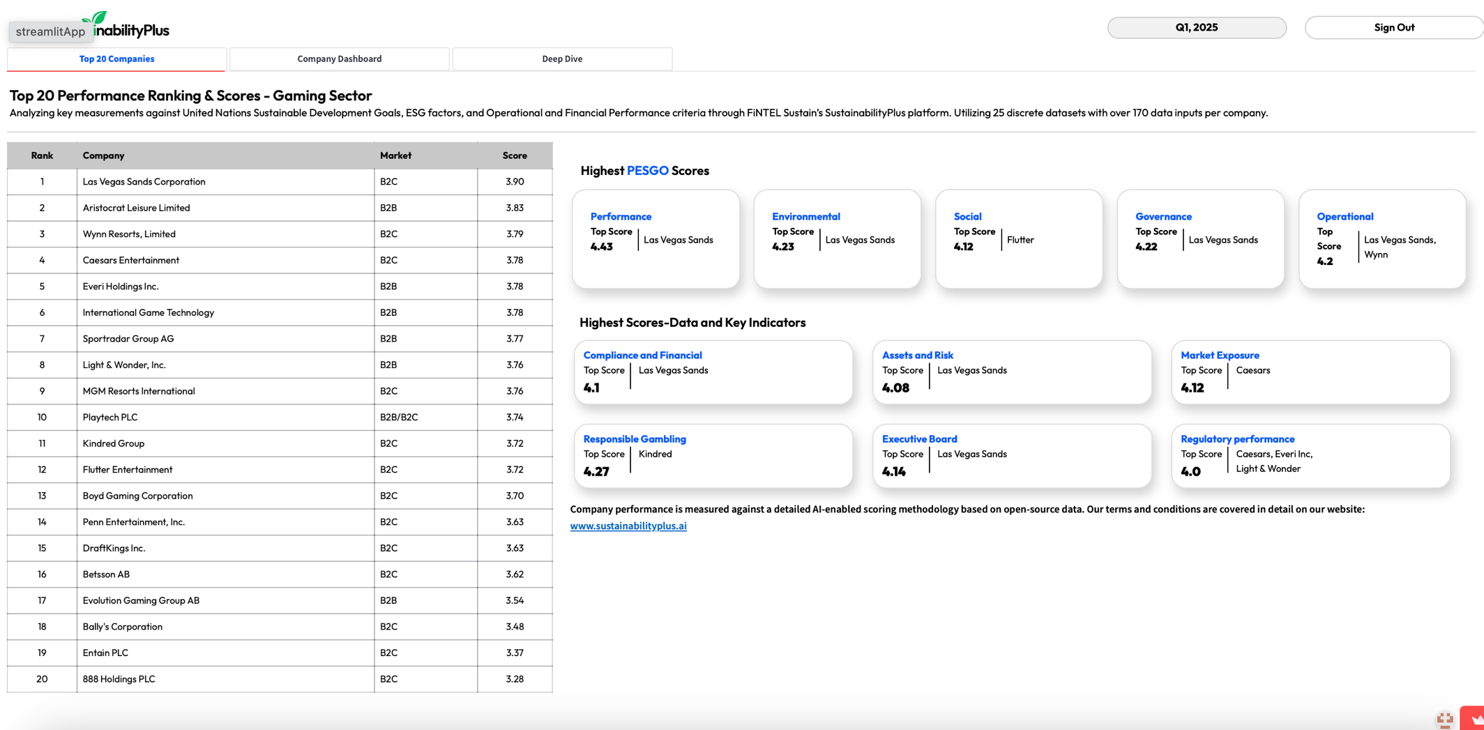Open the www.sustainabilityplus.ai link
The width and height of the screenshot is (1484, 730).
[628, 526]
